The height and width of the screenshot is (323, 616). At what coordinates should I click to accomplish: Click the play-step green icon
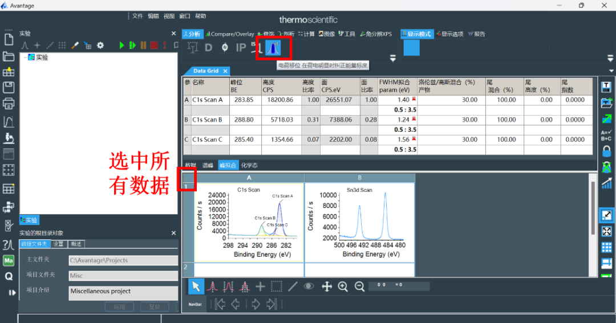132,46
